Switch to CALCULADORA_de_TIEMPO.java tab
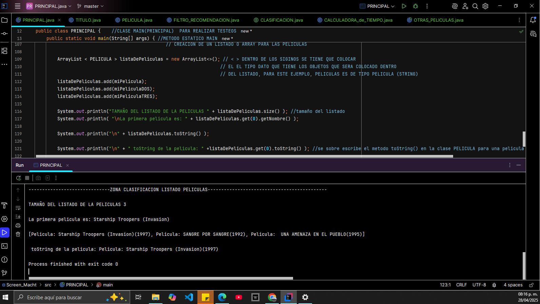Viewport: 540px width, 304px height. [x=355, y=20]
